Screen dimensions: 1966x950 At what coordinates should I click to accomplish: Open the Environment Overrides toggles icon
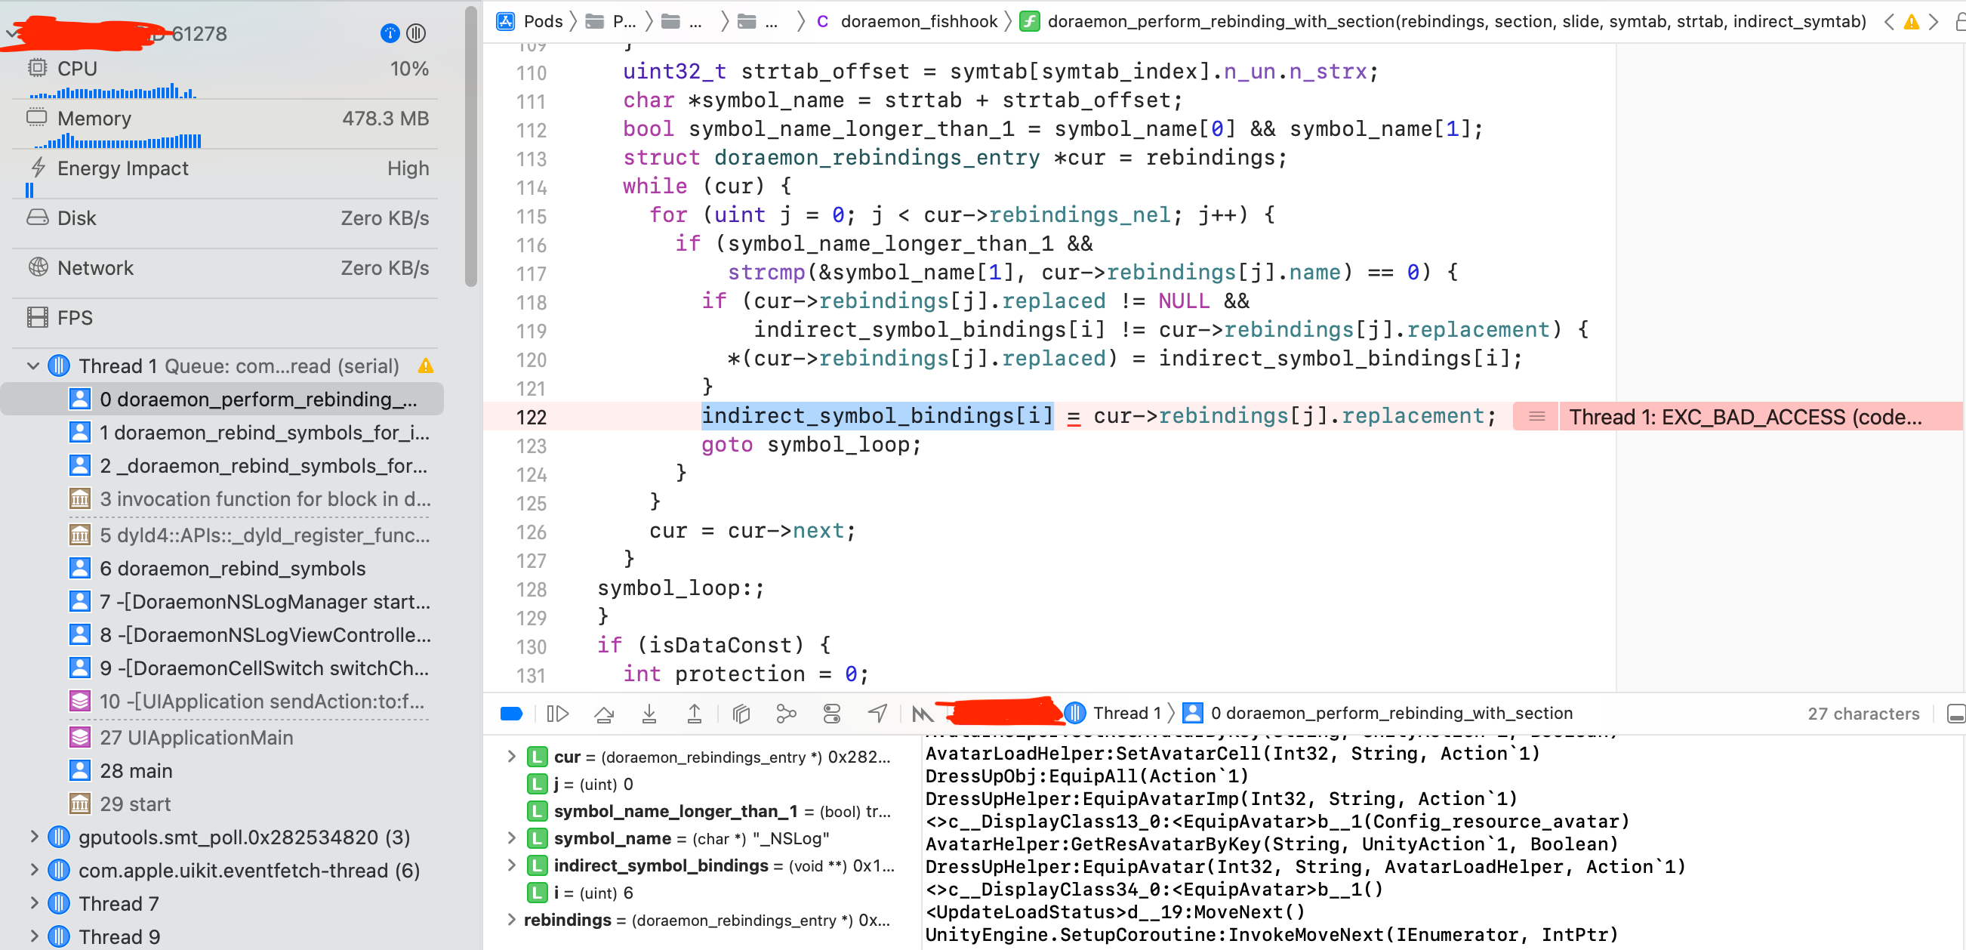click(831, 714)
